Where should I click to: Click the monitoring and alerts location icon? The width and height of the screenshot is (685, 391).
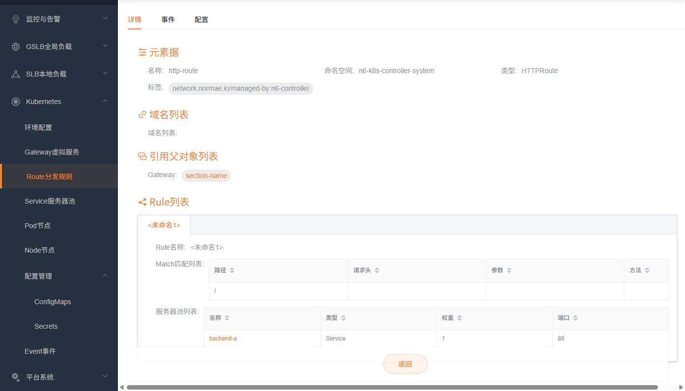pos(16,19)
